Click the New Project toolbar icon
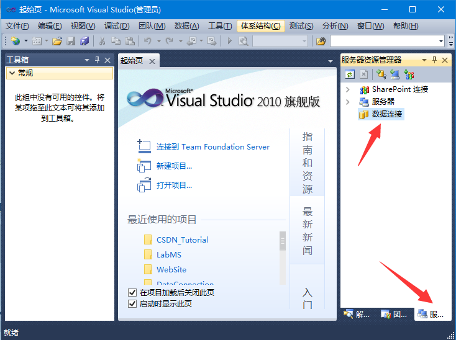The height and width of the screenshot is (340, 456). tap(16, 41)
